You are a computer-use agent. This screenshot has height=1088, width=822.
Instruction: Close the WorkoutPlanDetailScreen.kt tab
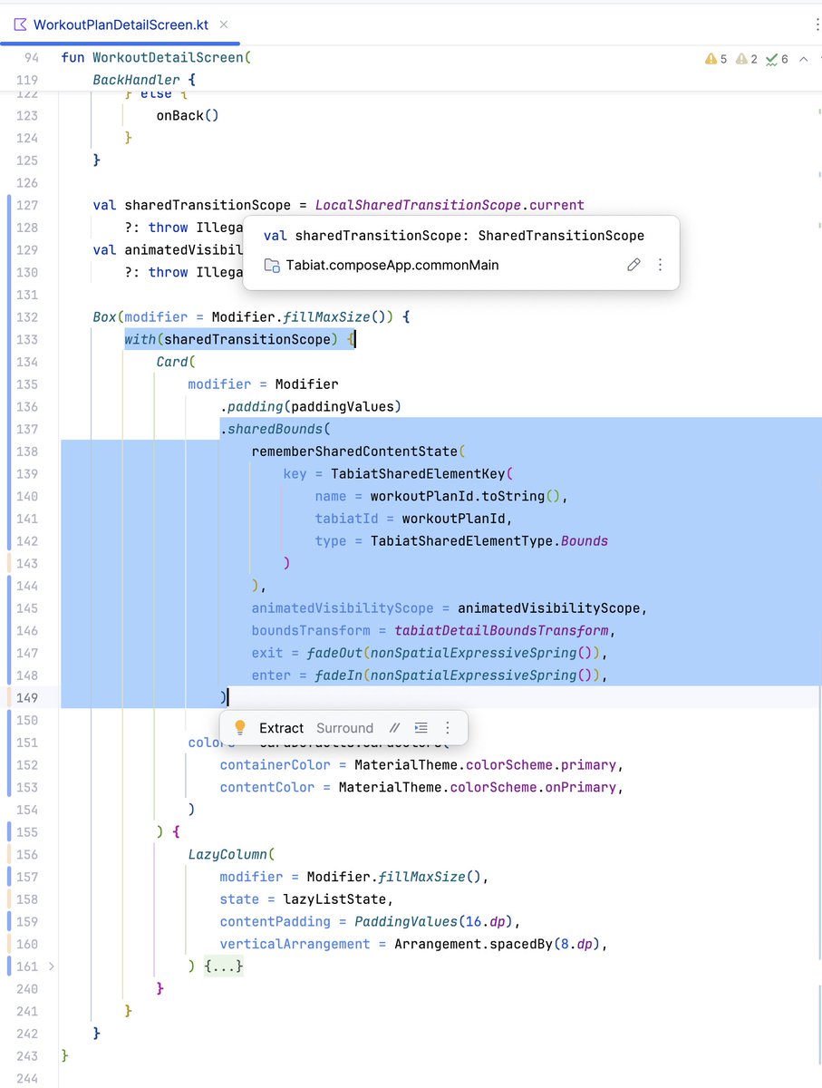(224, 25)
